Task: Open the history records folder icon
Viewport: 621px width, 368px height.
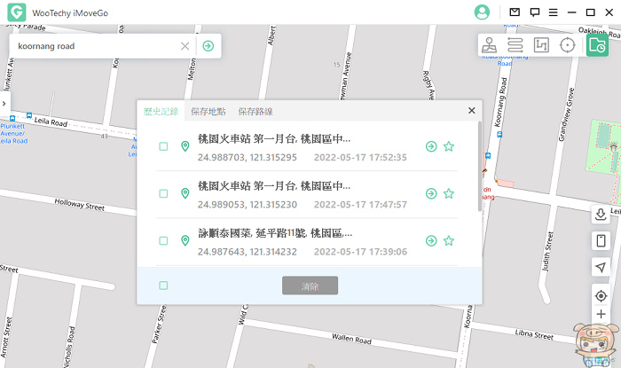Action: pos(597,44)
